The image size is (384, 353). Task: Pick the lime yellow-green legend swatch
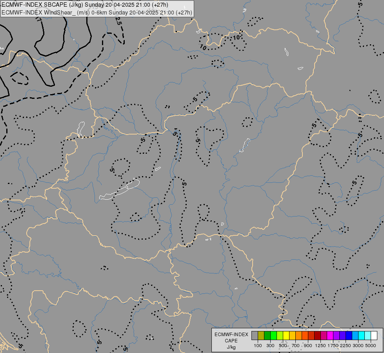(x=280, y=335)
